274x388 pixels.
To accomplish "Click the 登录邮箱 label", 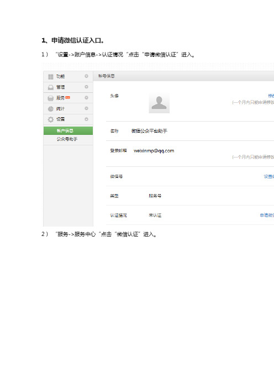I will [118, 150].
